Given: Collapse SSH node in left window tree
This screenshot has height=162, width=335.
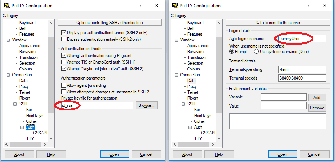Looking at the screenshot, I should click(15, 104).
